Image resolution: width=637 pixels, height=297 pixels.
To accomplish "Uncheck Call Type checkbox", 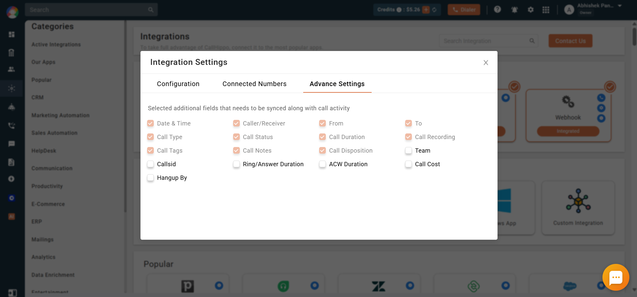I will point(150,137).
